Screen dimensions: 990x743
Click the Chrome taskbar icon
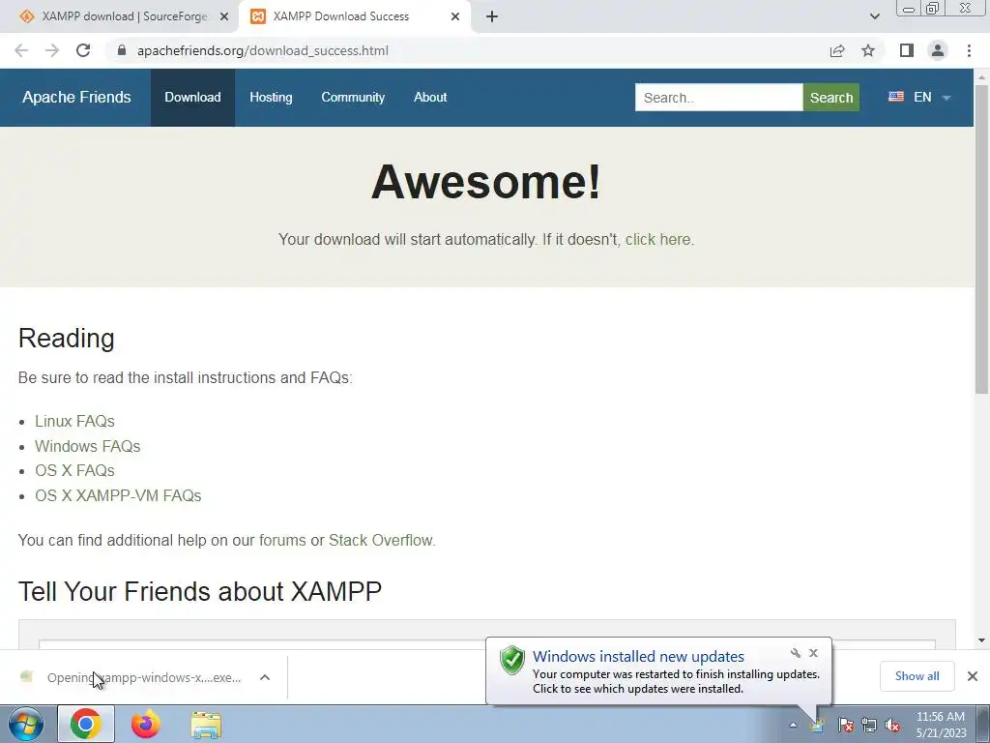click(x=86, y=724)
